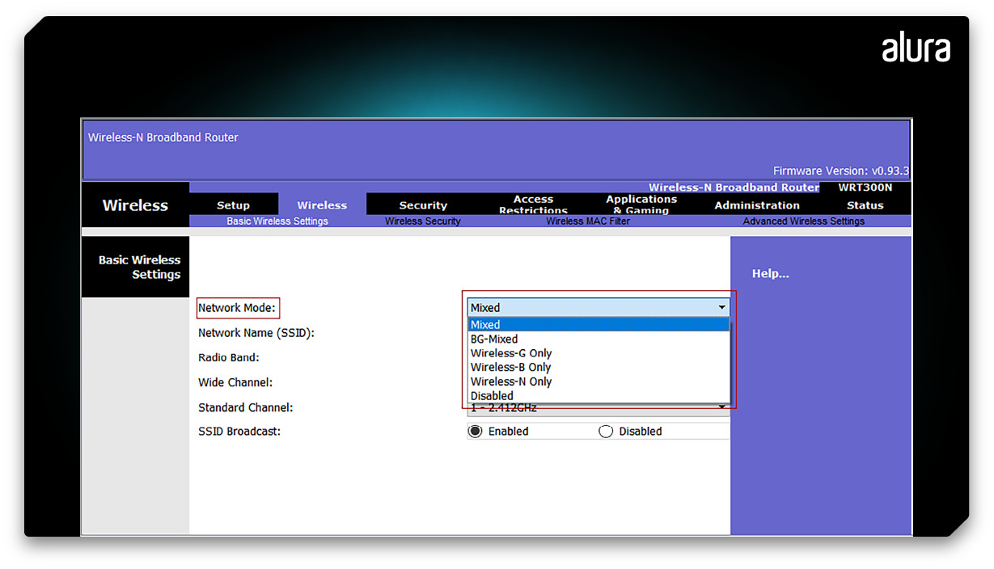
Task: Open the Wireless MAC Filter page
Action: coord(587,221)
